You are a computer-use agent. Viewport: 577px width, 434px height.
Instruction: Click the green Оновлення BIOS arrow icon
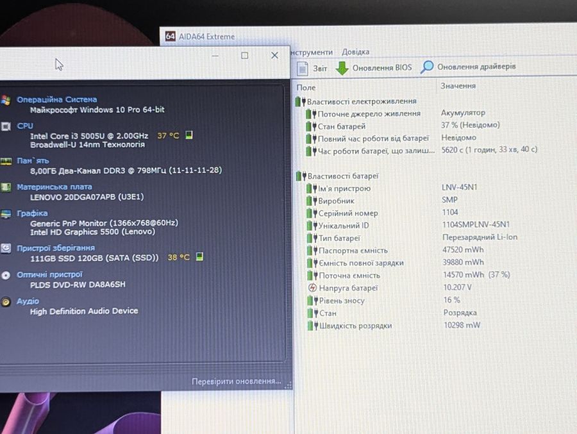342,68
